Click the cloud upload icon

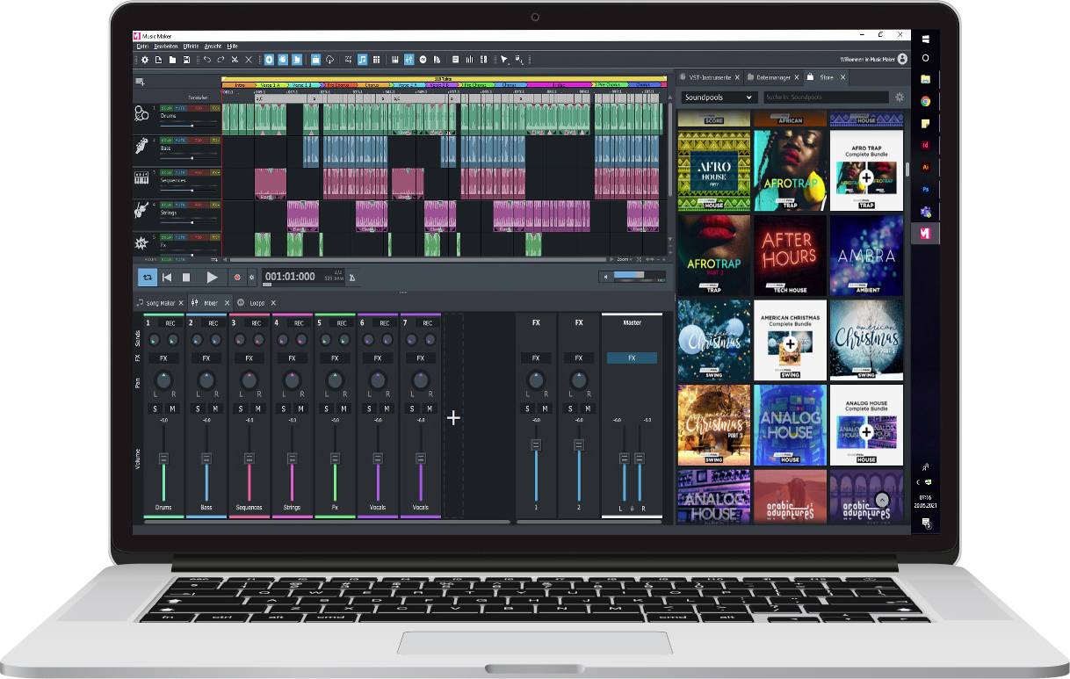(329, 60)
